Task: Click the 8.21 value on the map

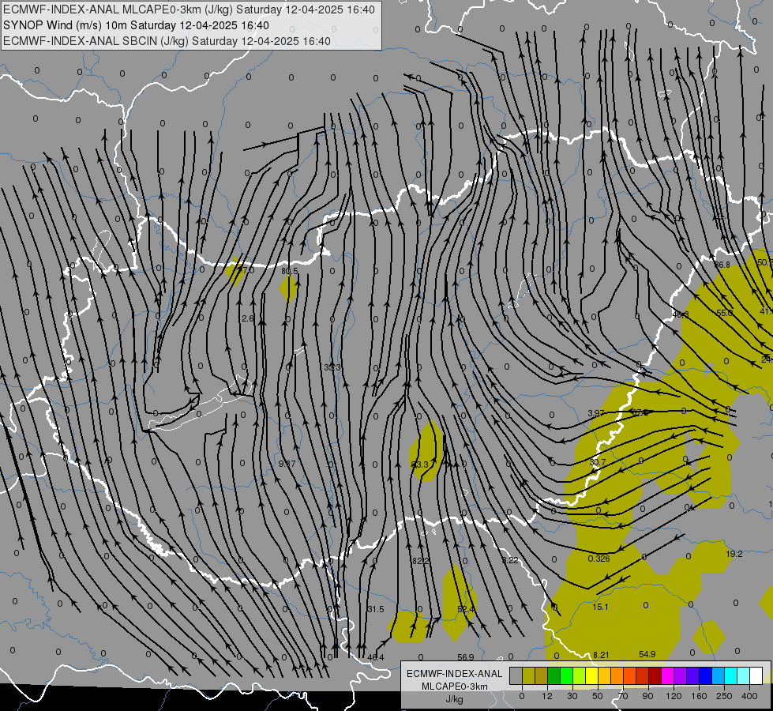Action: tap(601, 655)
